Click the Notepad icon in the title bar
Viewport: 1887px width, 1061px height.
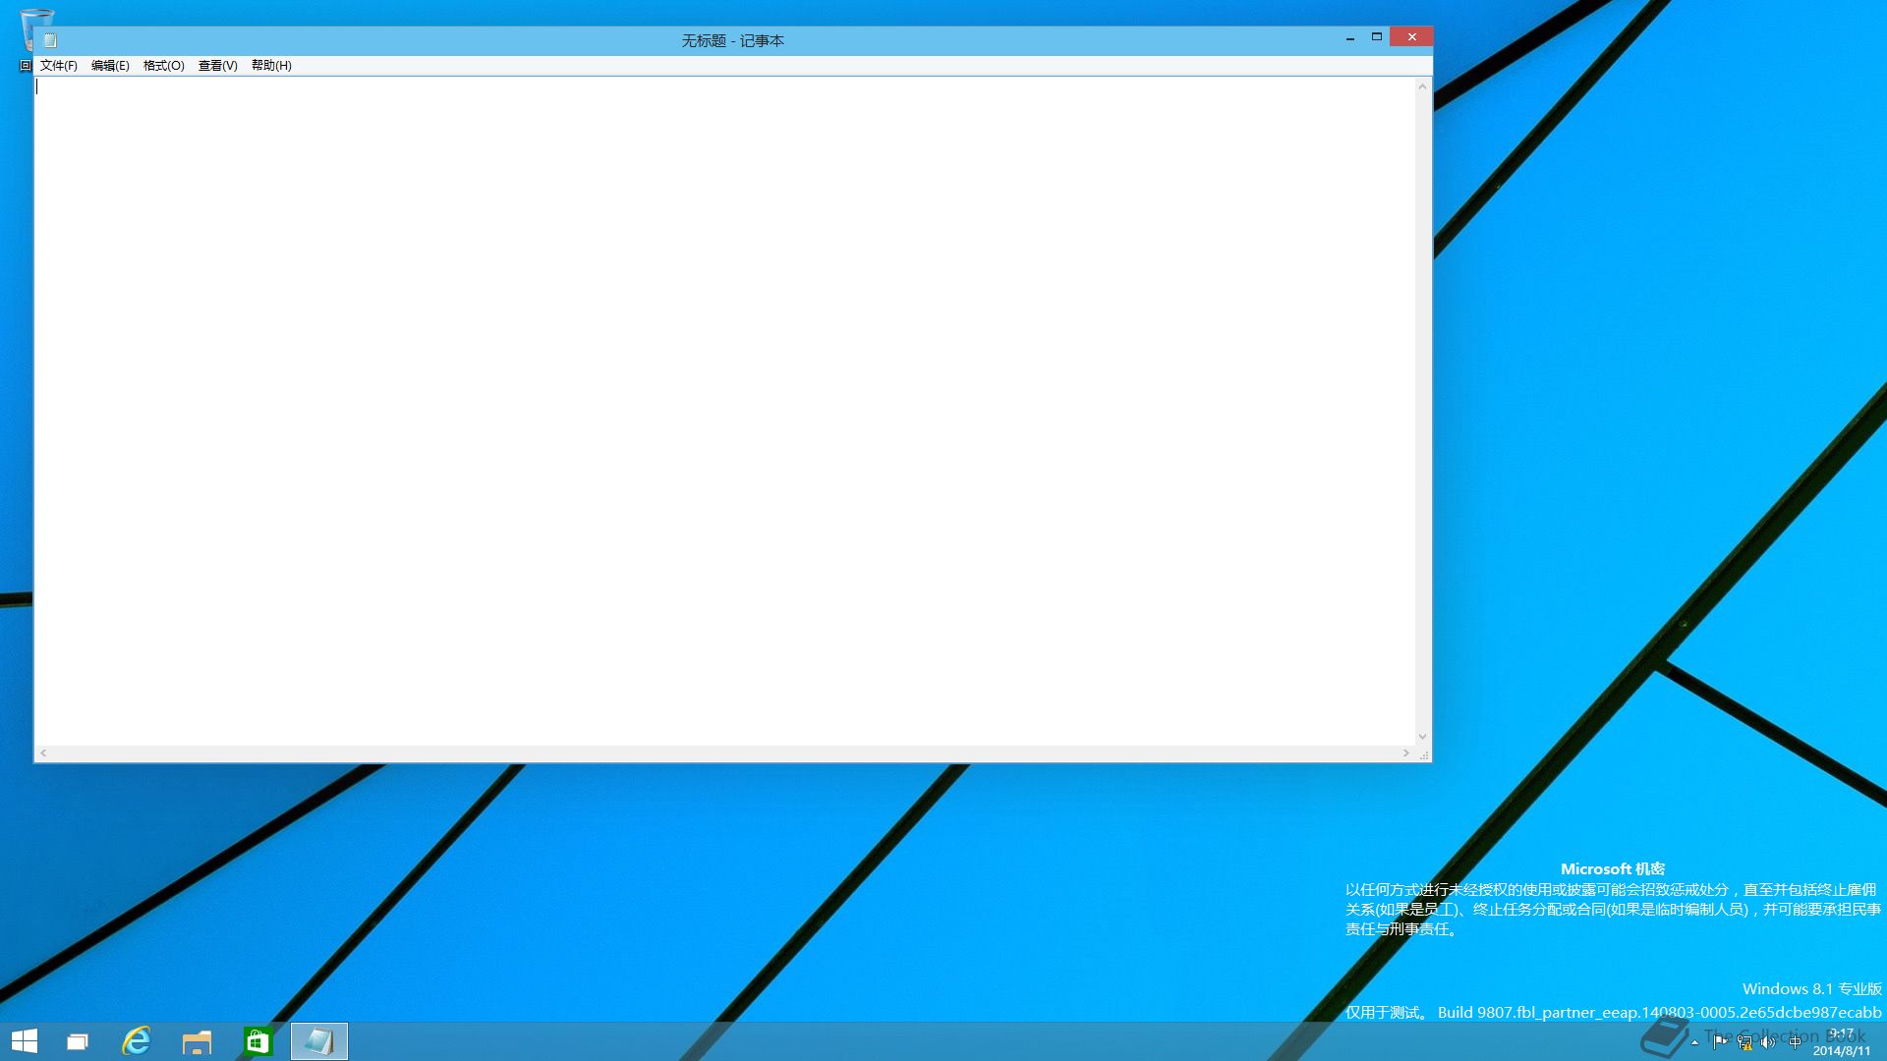click(50, 40)
